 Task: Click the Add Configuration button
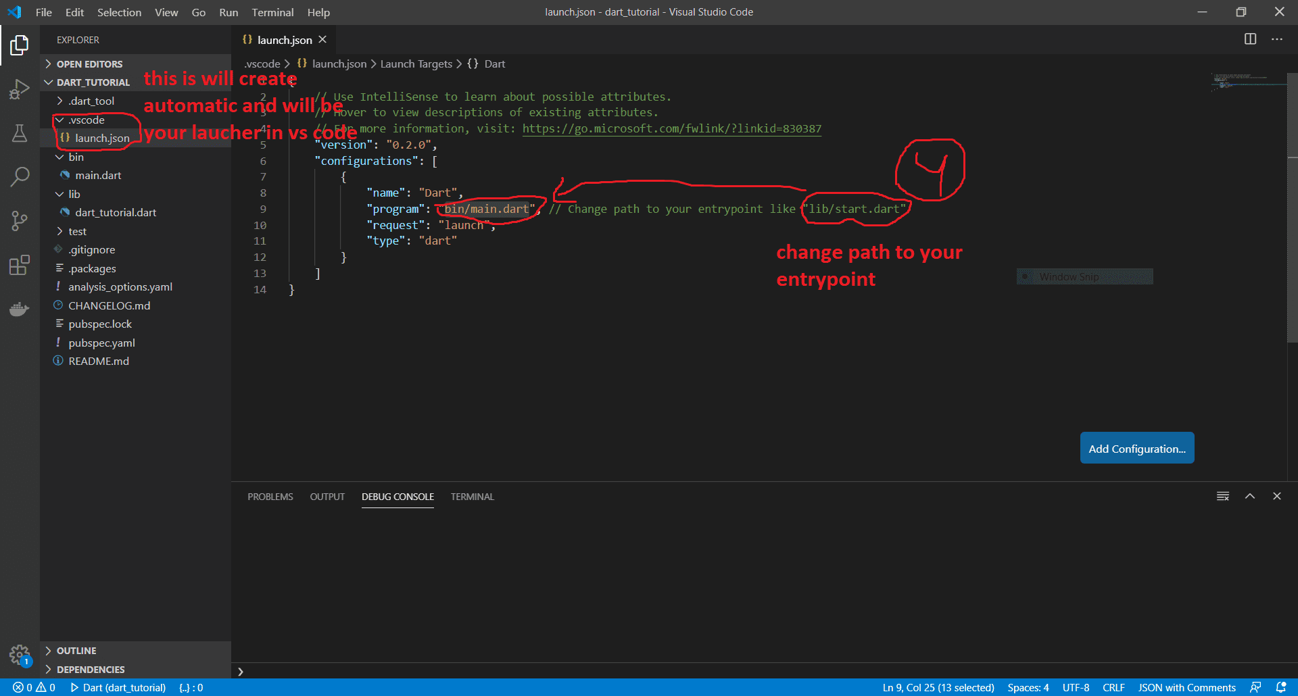[1136, 448]
